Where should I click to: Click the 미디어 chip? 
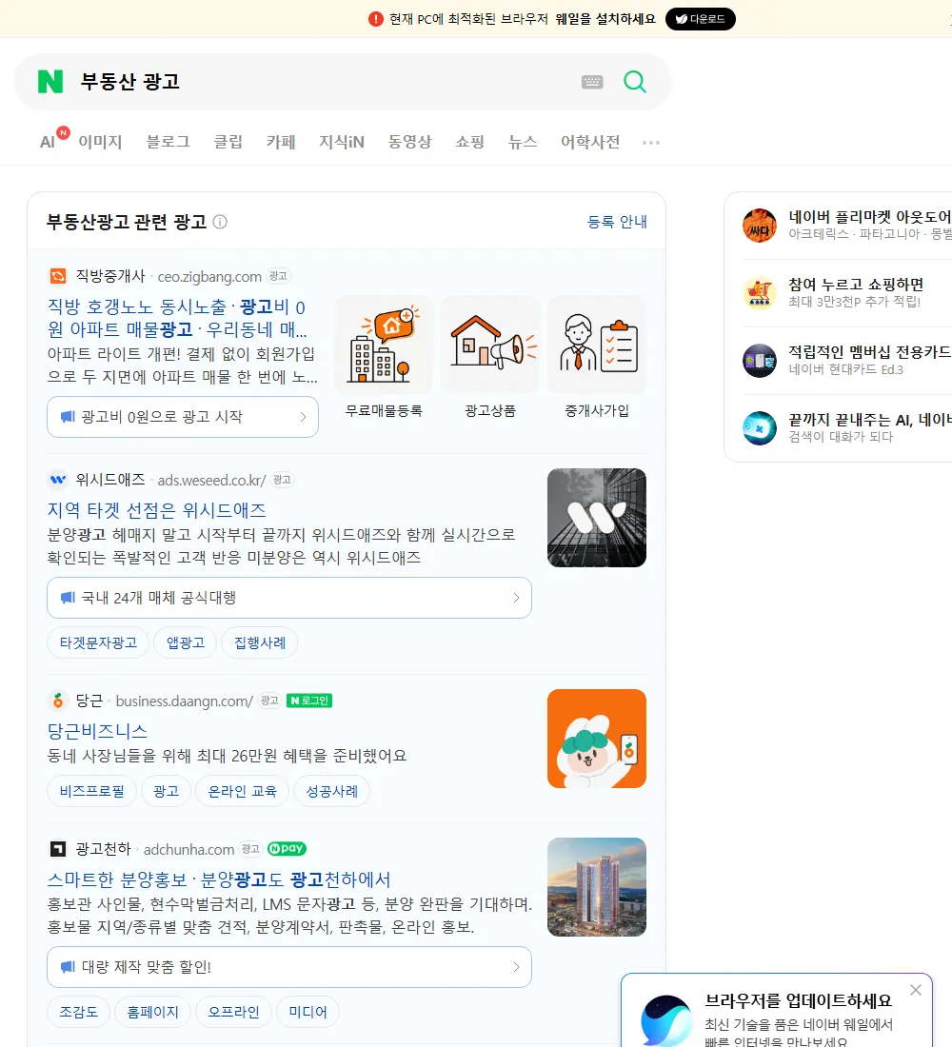pos(307,1012)
